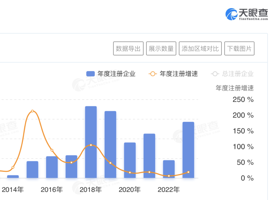Click the 2014 orange growth-rate data point
276x200 pixels.
pos(13,167)
